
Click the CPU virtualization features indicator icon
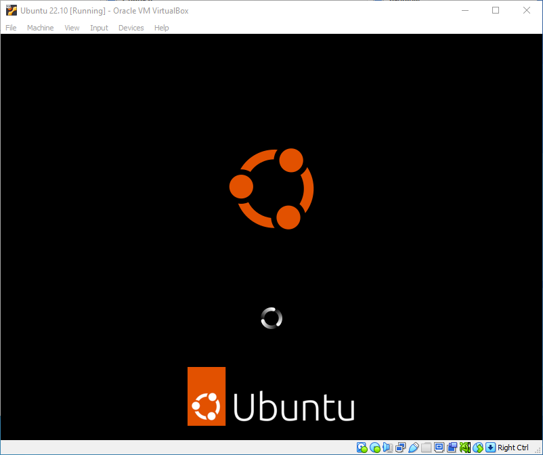coord(464,448)
